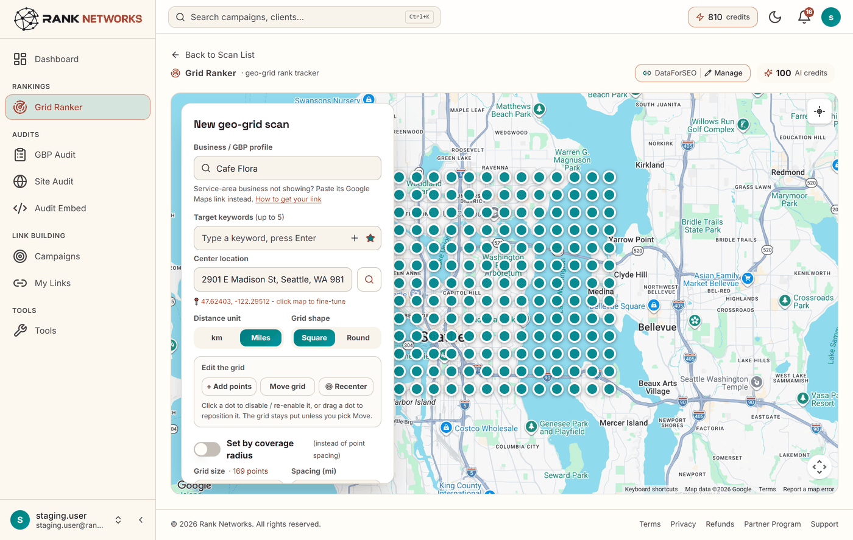Click Report a map error
This screenshot has width=853, height=540.
point(809,489)
